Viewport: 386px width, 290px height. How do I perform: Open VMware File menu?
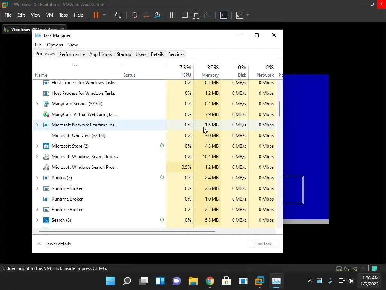(x=8, y=15)
